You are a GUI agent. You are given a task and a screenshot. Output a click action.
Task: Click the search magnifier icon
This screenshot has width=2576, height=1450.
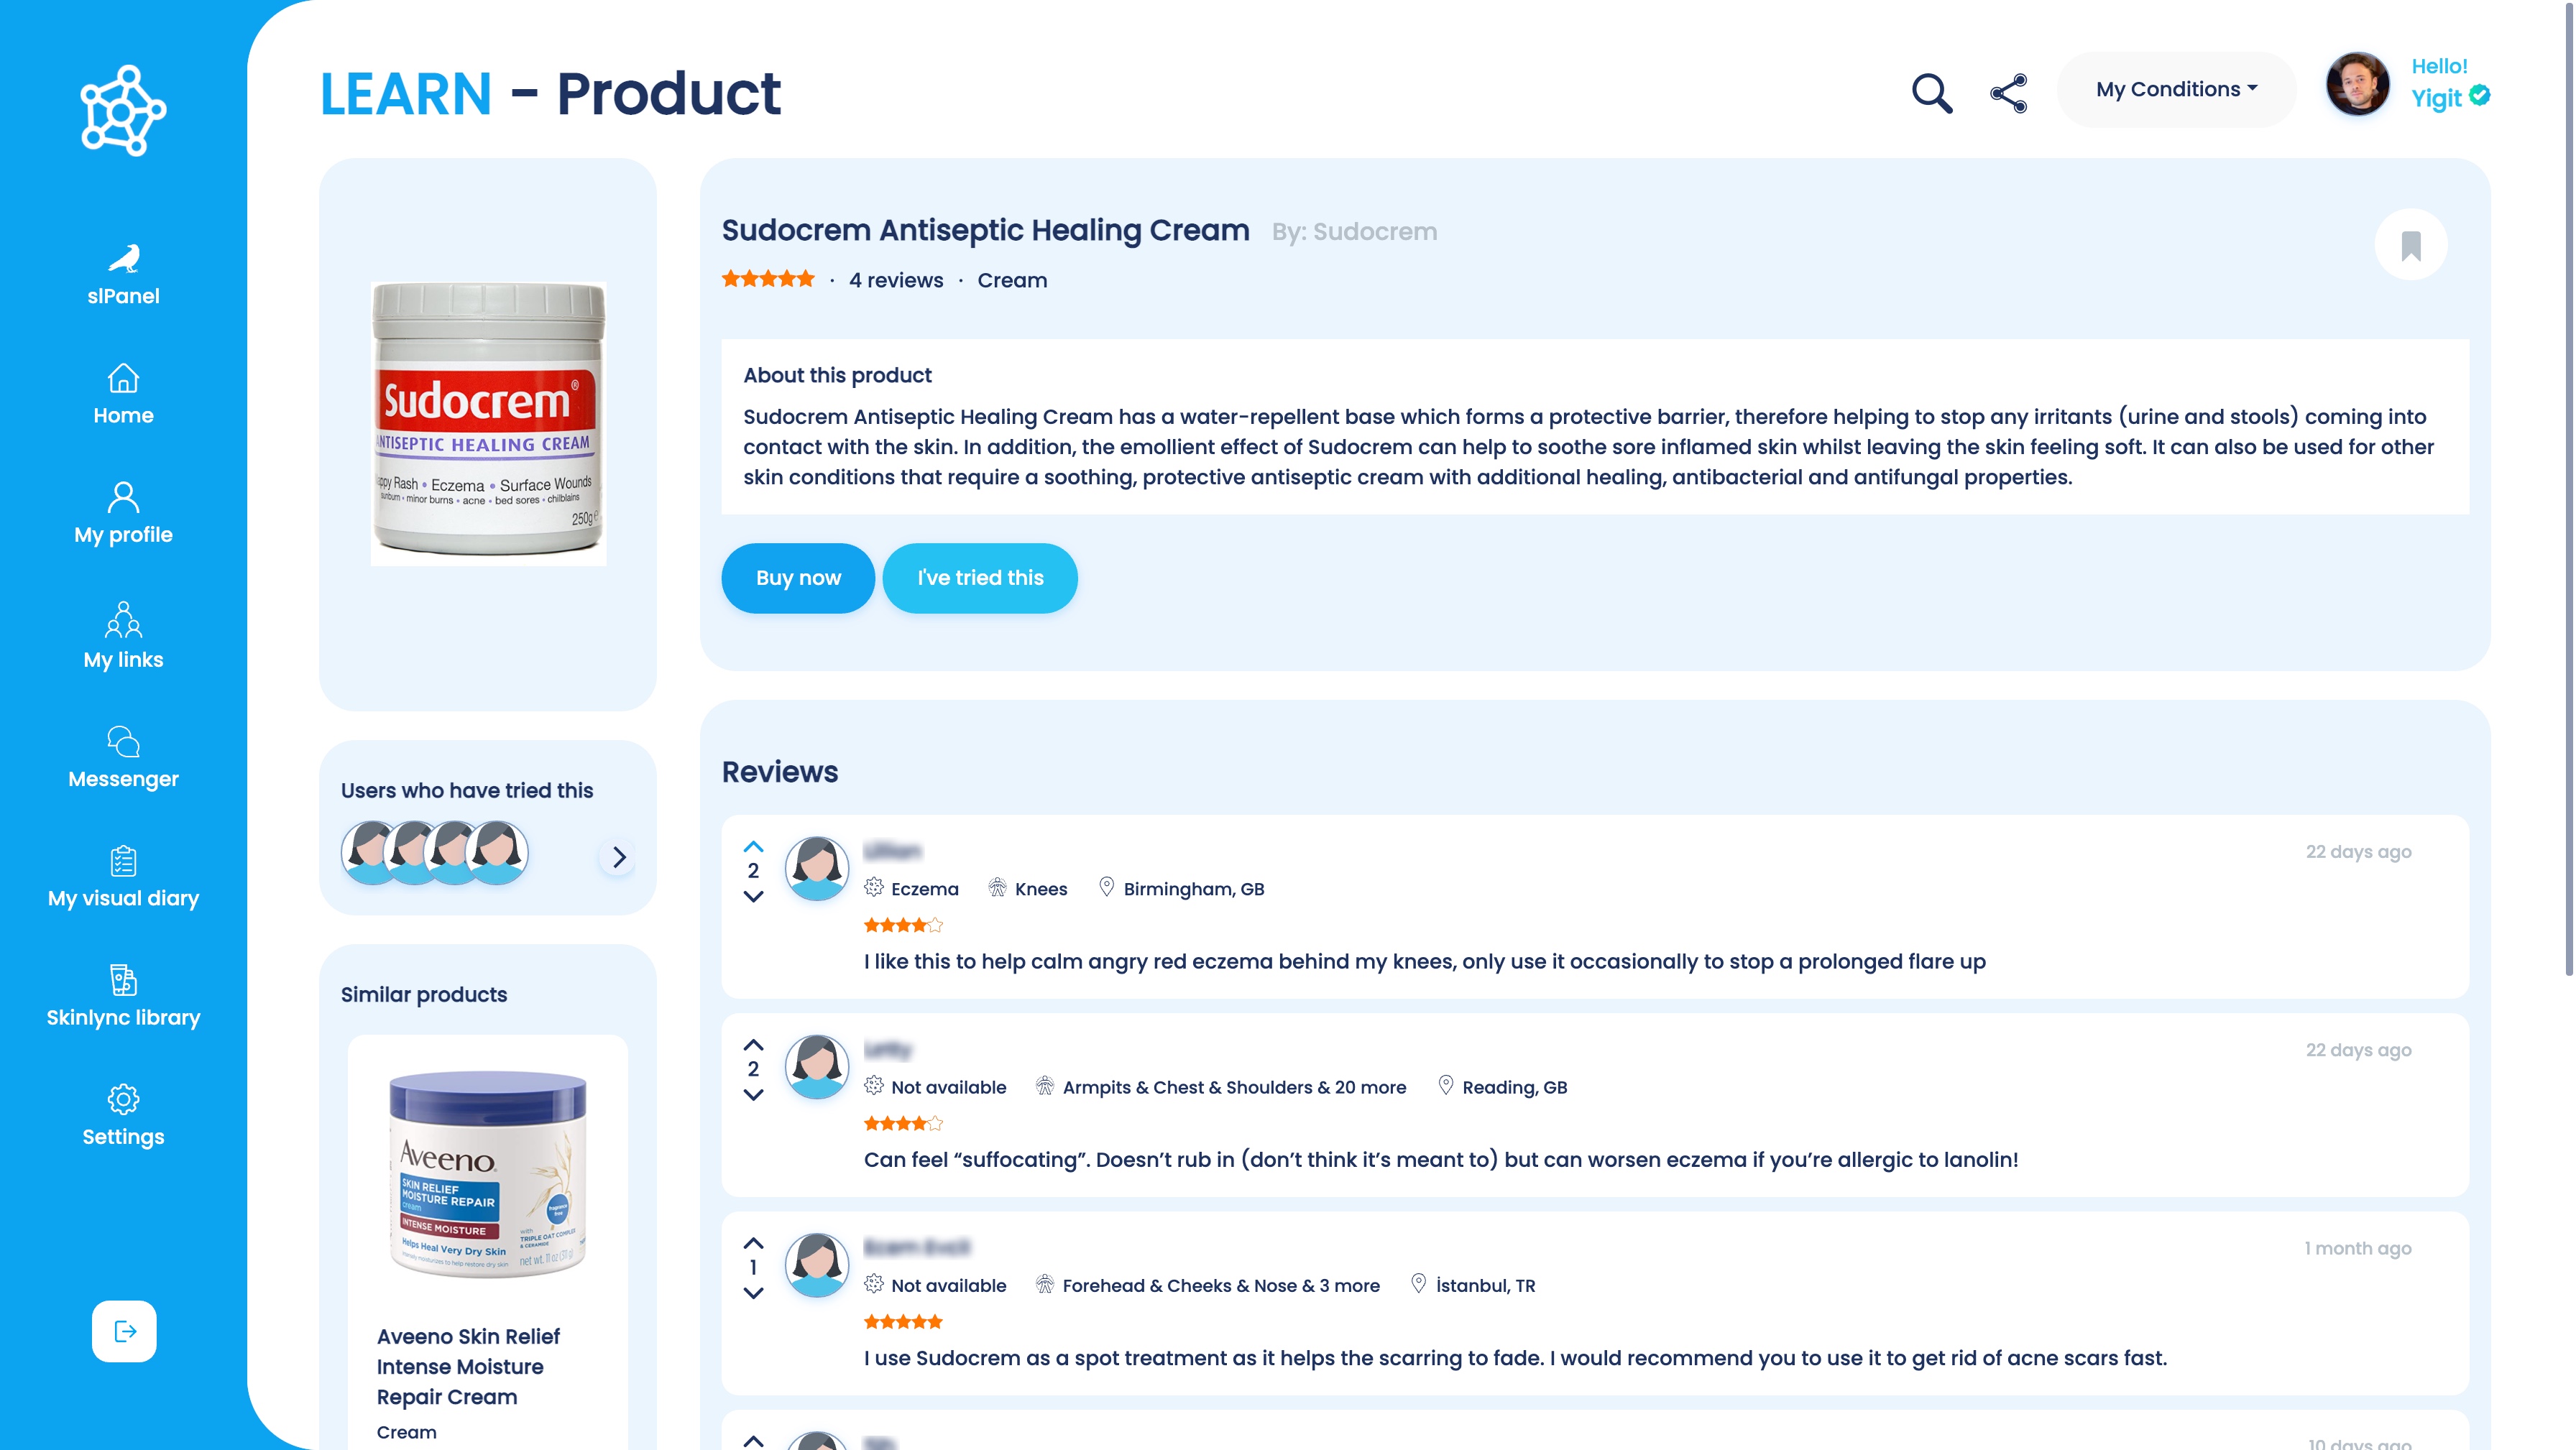pyautogui.click(x=1932, y=93)
